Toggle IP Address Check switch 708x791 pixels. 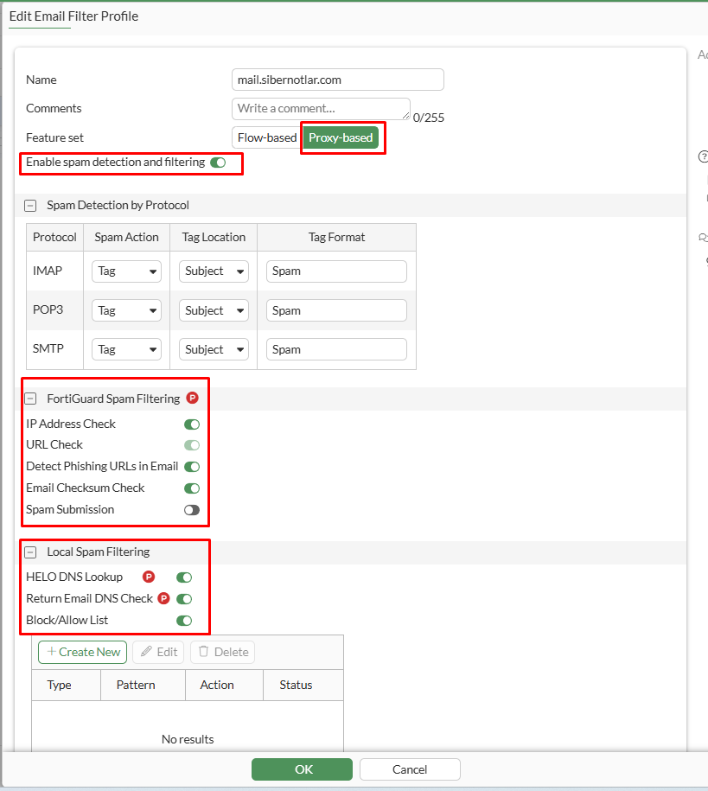pyautogui.click(x=192, y=424)
